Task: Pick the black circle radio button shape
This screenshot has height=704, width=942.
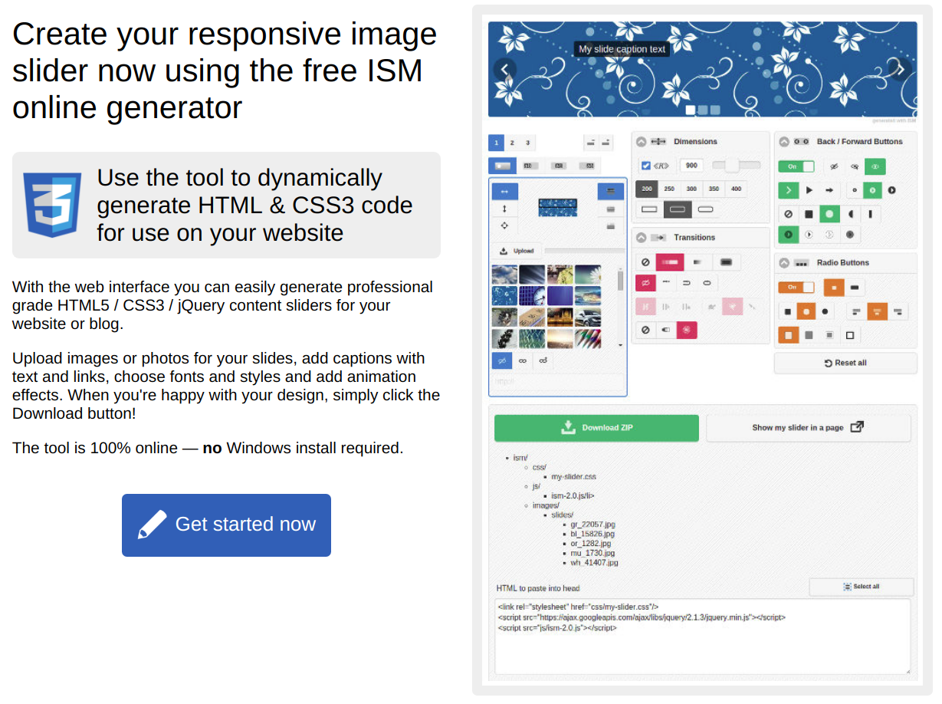Action: [825, 311]
